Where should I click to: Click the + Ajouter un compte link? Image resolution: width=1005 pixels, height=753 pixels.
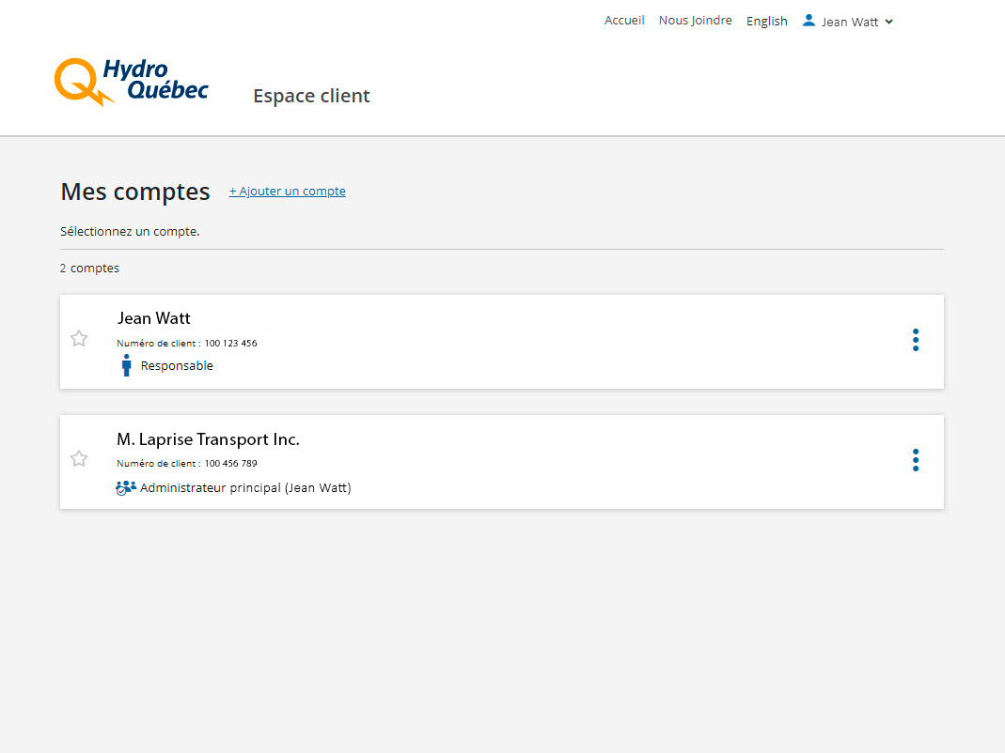[x=287, y=192]
